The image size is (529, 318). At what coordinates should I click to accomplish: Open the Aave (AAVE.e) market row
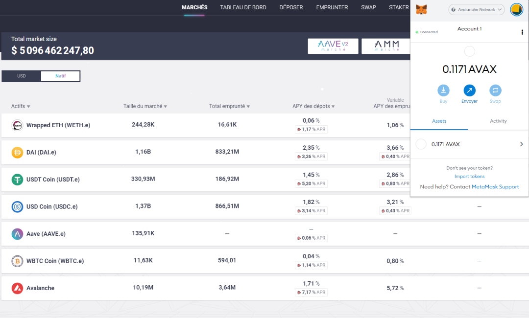click(264, 234)
